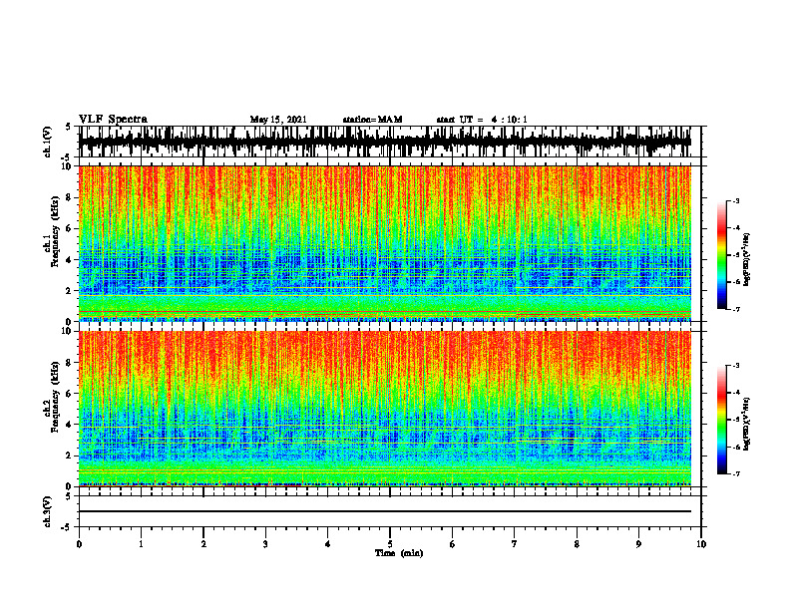Image resolution: width=790 pixels, height=610 pixels.
Task: Click the "Time (min)" axis label
Action: point(399,553)
